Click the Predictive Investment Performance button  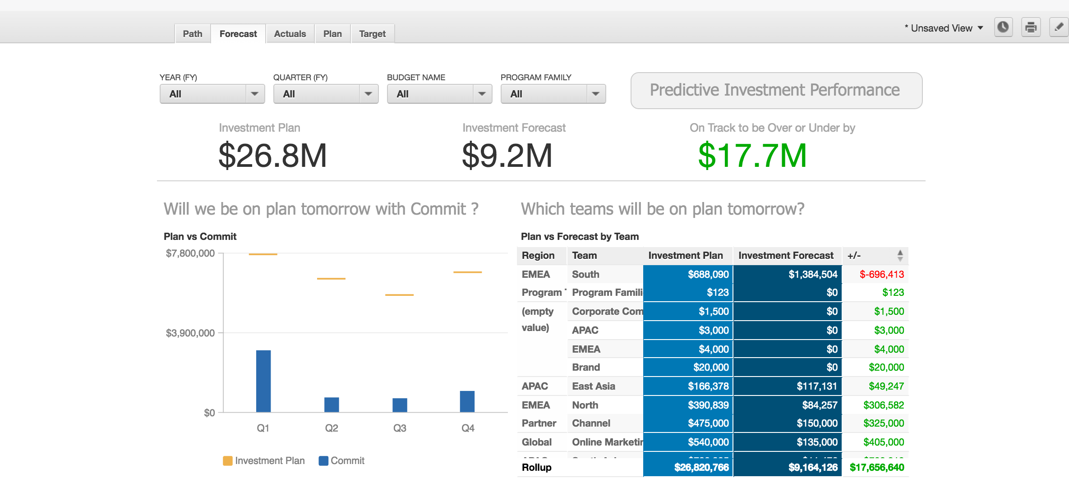click(x=776, y=90)
